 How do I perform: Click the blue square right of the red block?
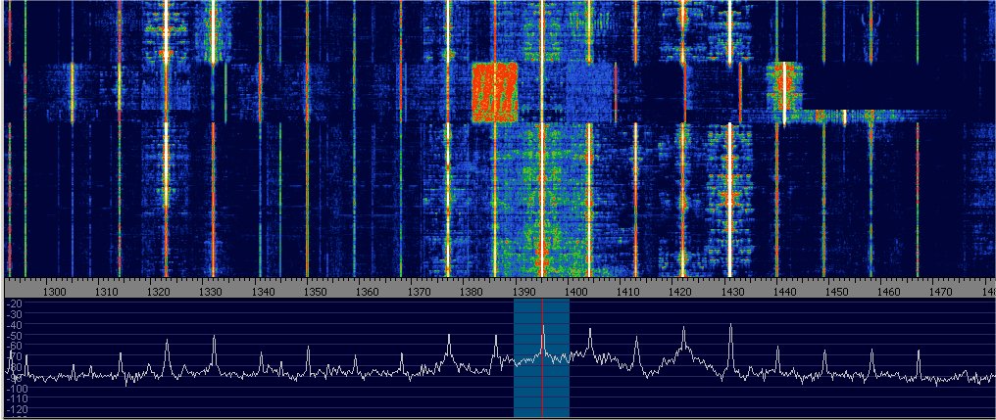coord(588,91)
